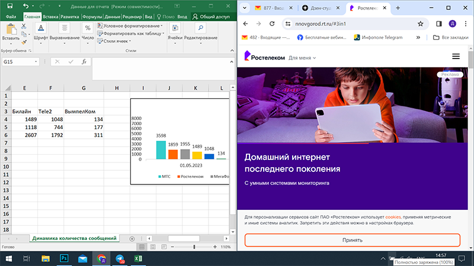The image size is (474, 266).
Task: Customize the Quick Access Toolbar arrow
Action: tap(60, 6)
